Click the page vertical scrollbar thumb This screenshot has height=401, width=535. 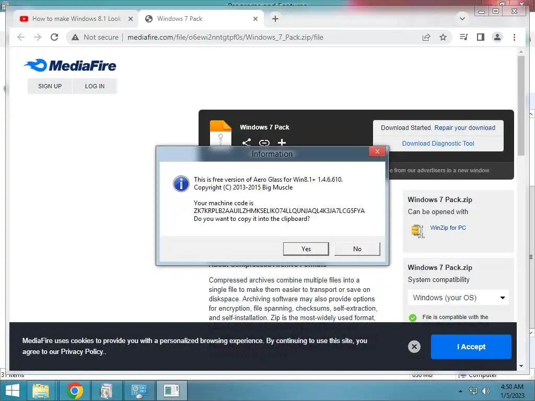[521, 105]
